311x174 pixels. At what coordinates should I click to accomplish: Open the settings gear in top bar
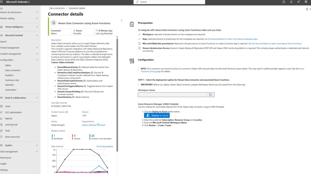click(306, 2)
